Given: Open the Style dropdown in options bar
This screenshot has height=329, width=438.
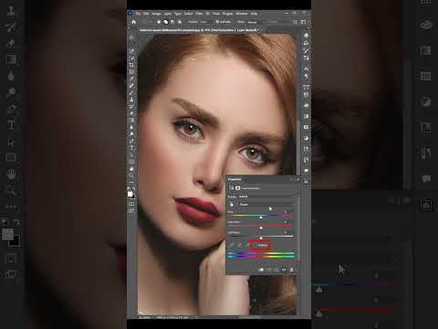Looking at the screenshot, I should click(252, 22).
